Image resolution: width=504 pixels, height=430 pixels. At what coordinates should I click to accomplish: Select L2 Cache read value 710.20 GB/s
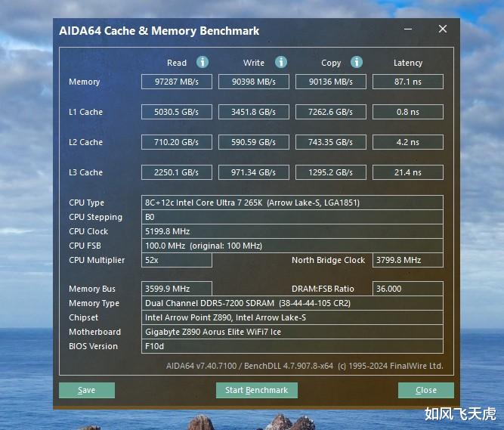(177, 142)
